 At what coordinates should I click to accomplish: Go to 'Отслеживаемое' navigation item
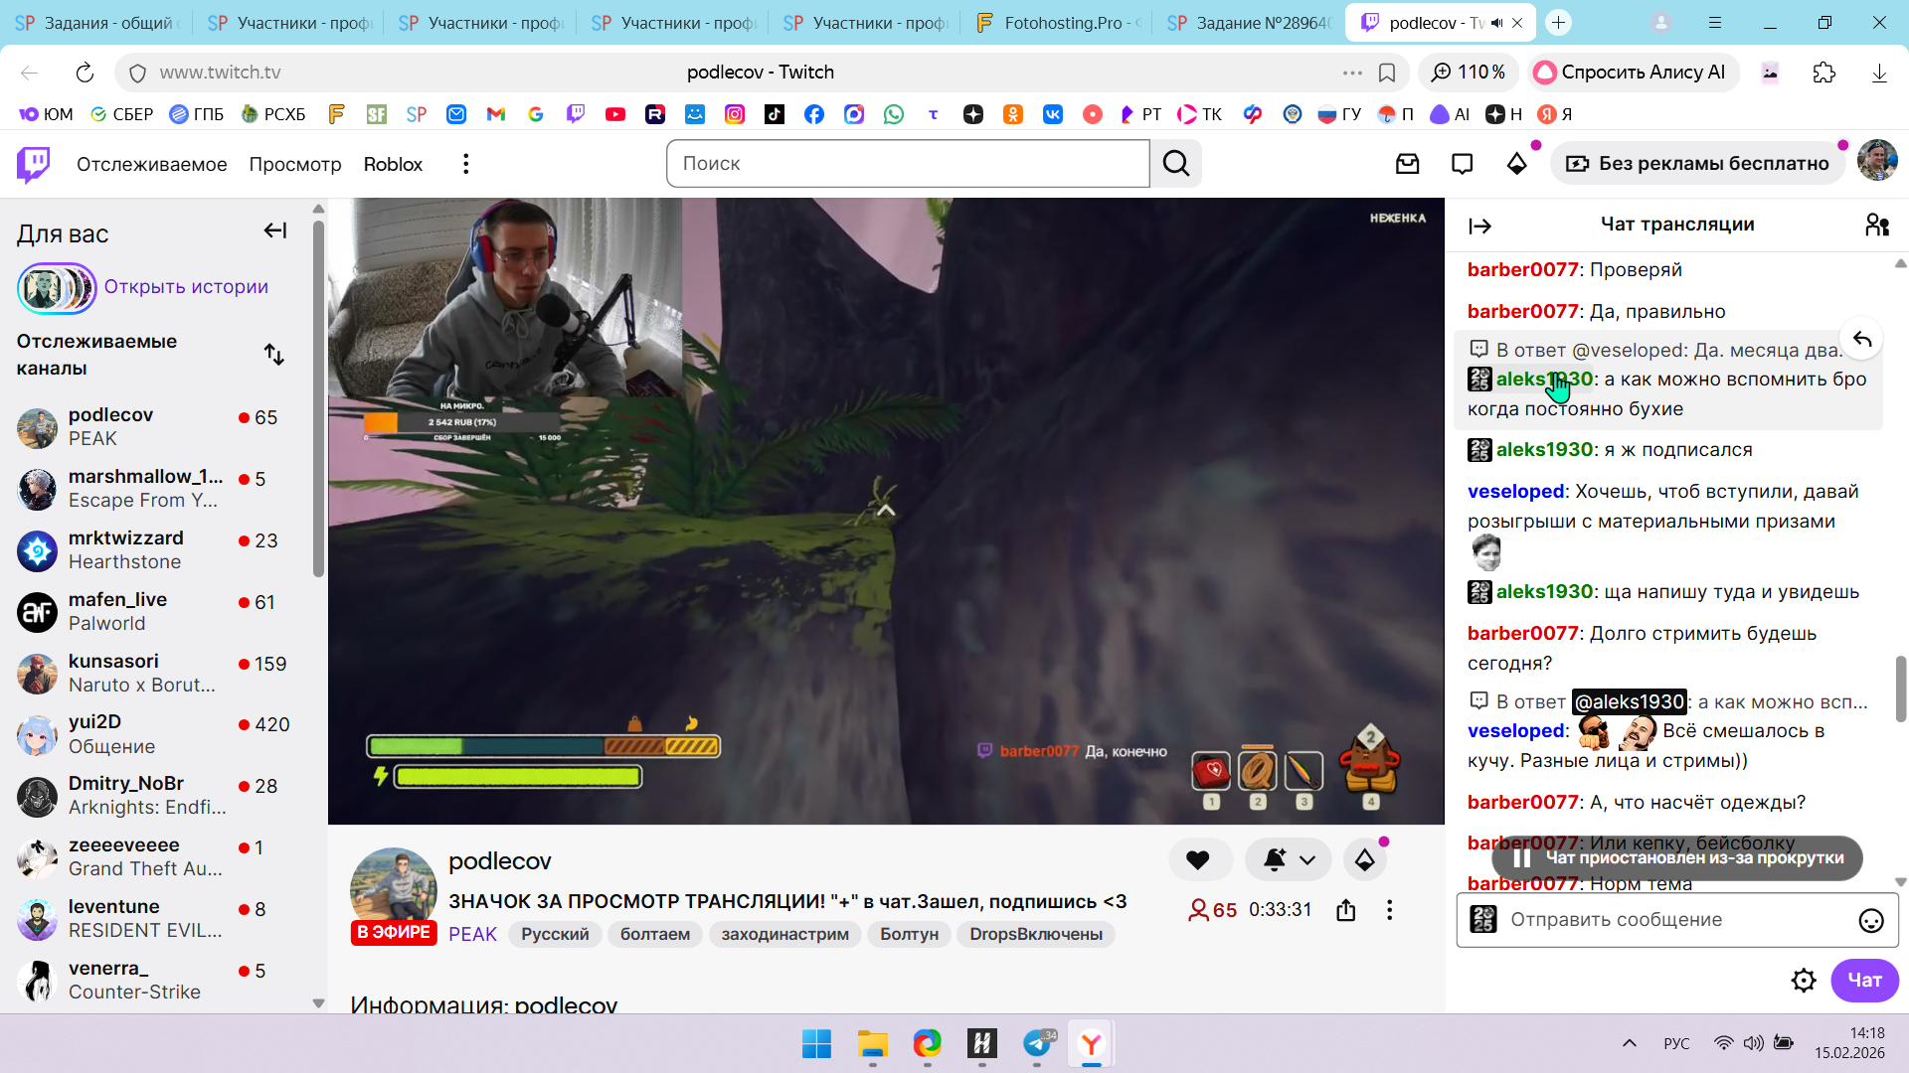[x=151, y=164]
